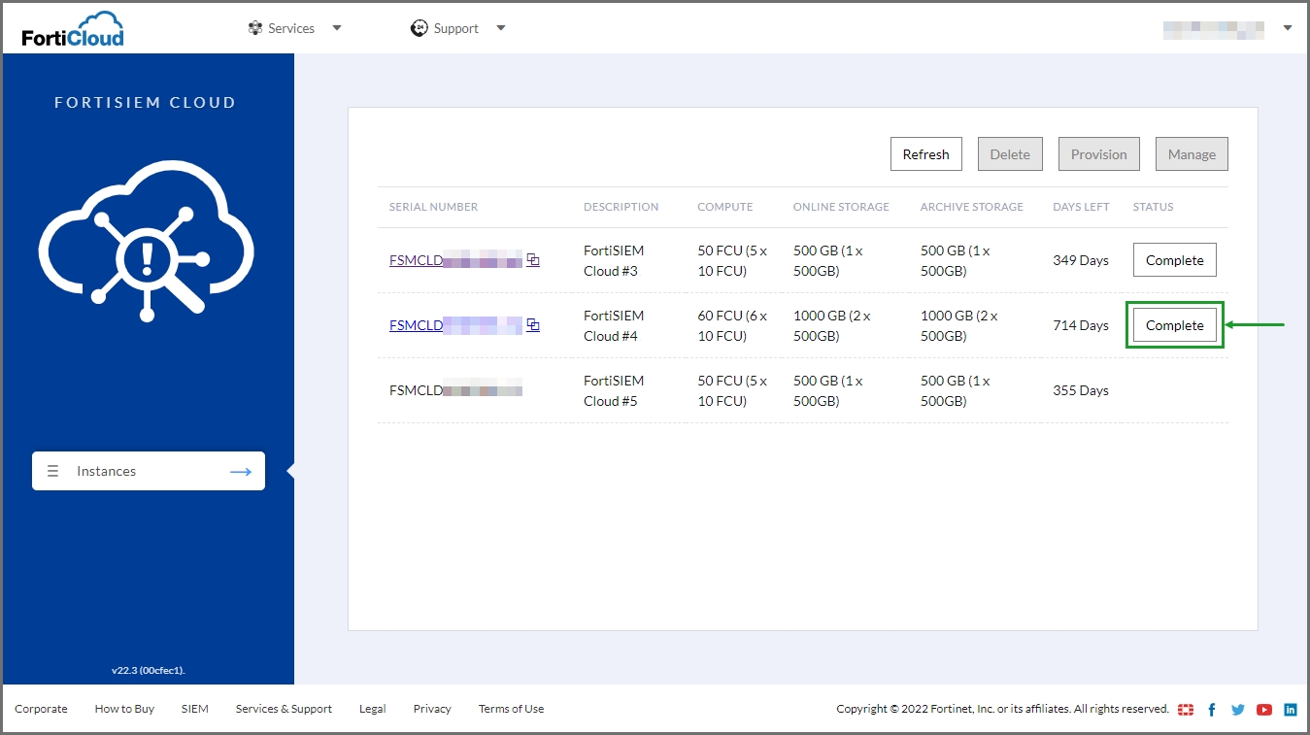
Task: Click the Manage button
Action: click(1192, 154)
